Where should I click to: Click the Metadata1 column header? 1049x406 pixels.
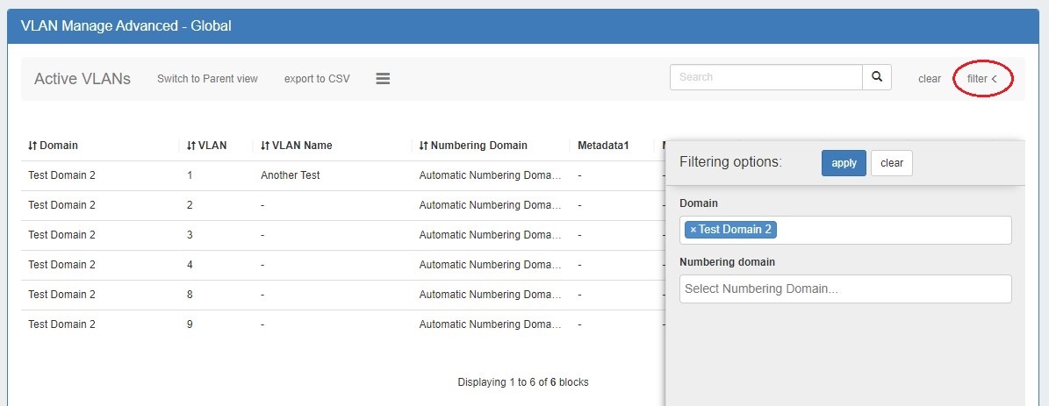603,146
